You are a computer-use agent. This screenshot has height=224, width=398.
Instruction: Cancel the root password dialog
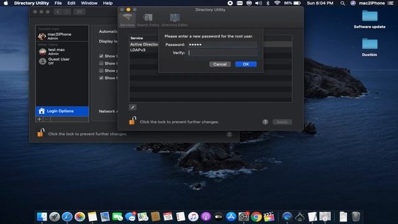pyautogui.click(x=220, y=64)
